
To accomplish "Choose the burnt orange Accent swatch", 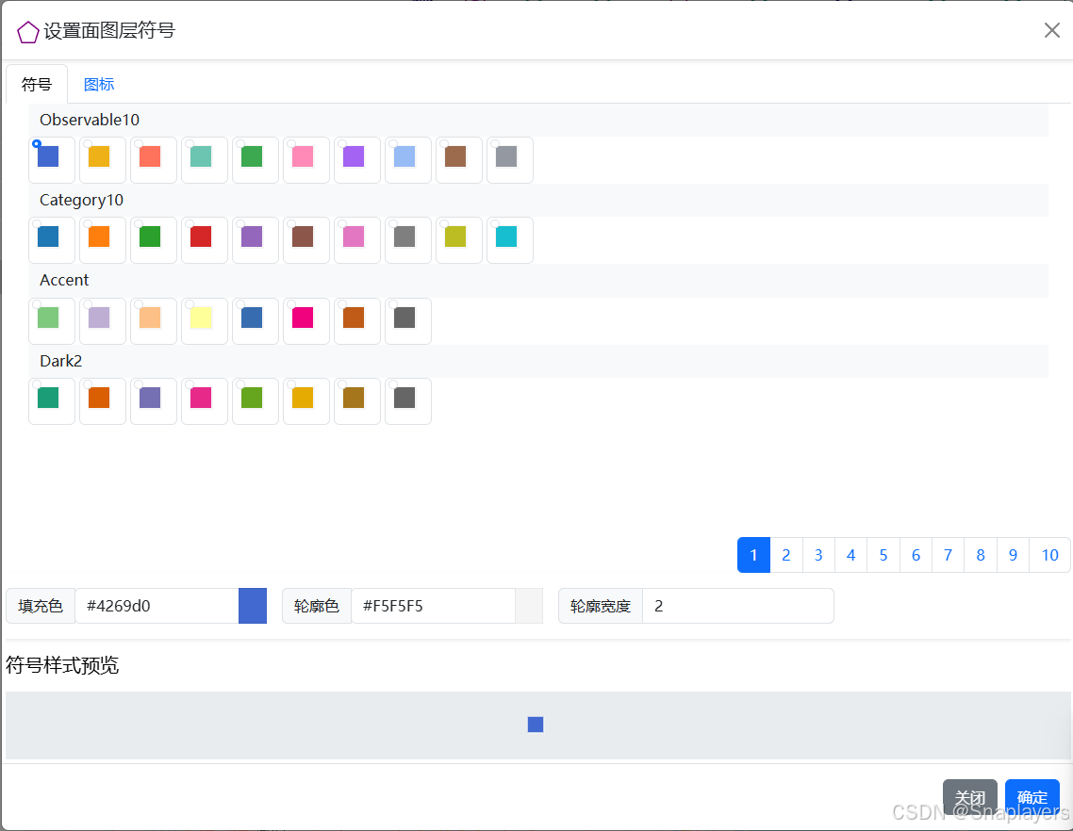I will [357, 320].
